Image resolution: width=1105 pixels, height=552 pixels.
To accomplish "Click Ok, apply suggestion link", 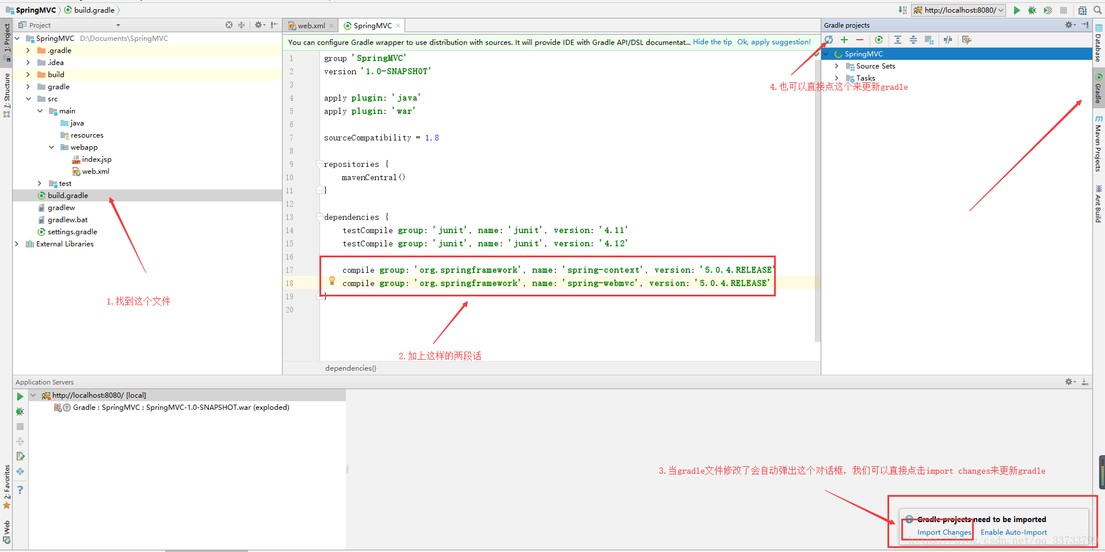I will 774,42.
